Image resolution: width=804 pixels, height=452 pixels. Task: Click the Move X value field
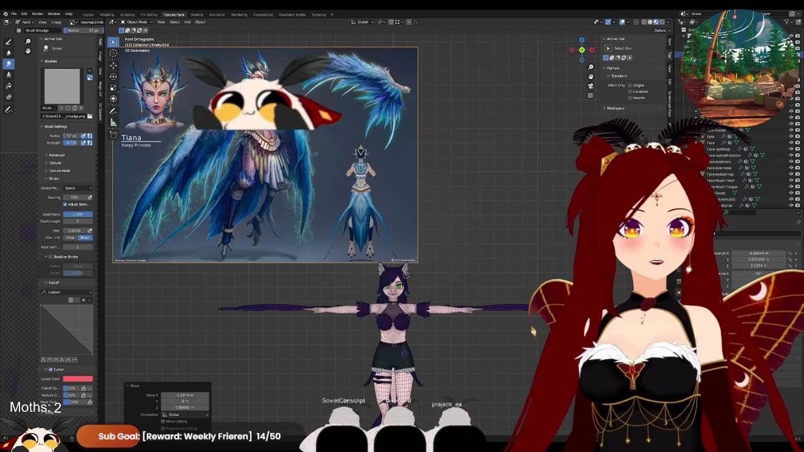[x=185, y=395]
